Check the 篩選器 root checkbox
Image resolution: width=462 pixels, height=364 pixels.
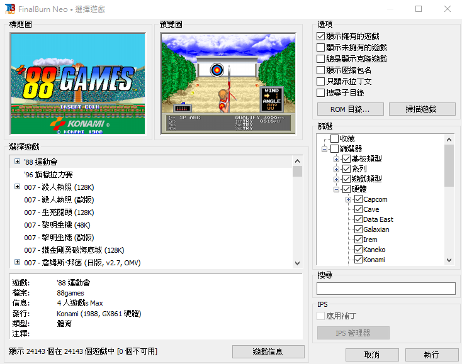[x=334, y=148]
